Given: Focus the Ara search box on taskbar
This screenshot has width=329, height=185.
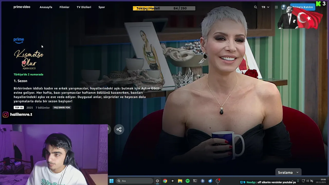Looking at the screenshot, I should [x=134, y=181].
